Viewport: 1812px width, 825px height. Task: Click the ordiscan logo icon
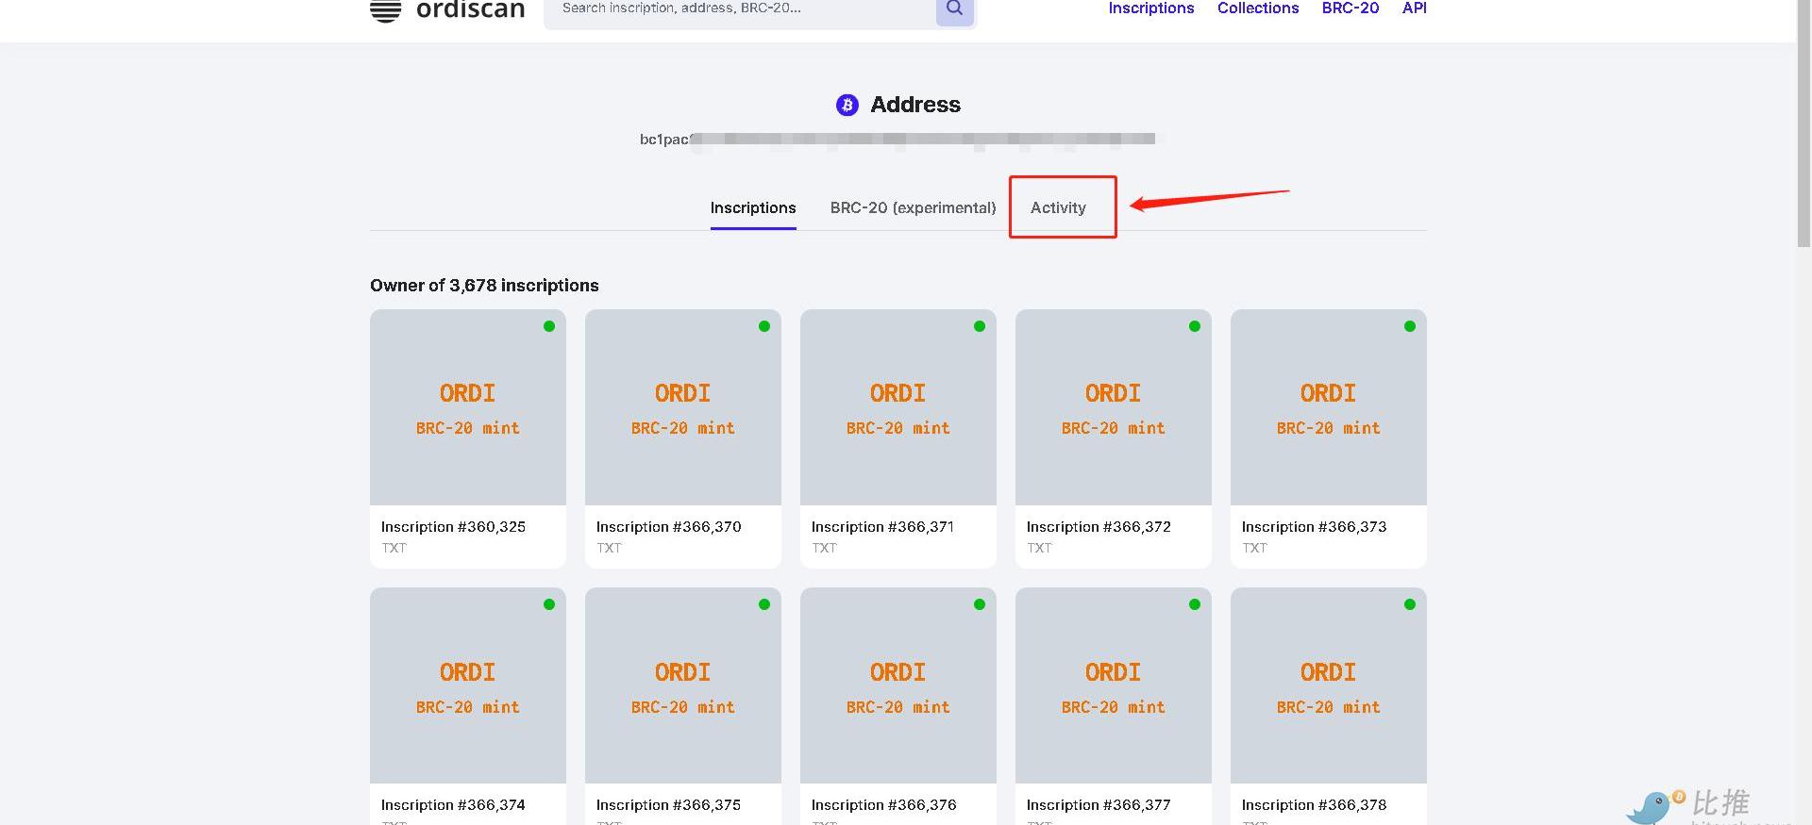point(385,10)
